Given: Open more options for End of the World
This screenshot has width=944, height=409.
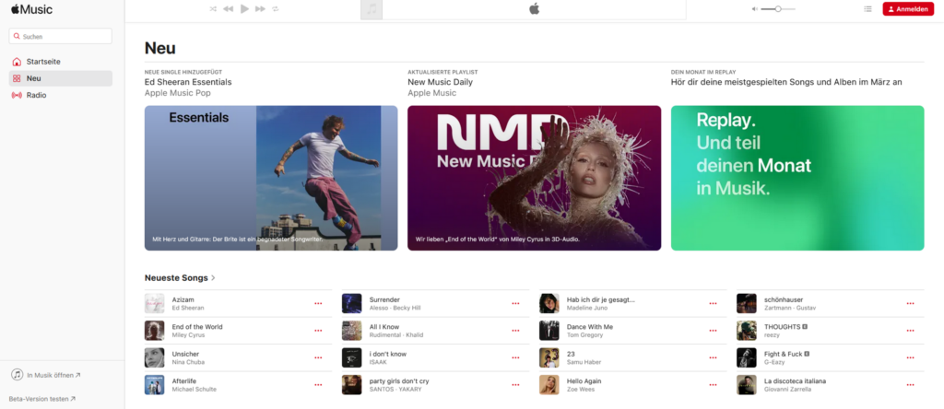Looking at the screenshot, I should 318,331.
